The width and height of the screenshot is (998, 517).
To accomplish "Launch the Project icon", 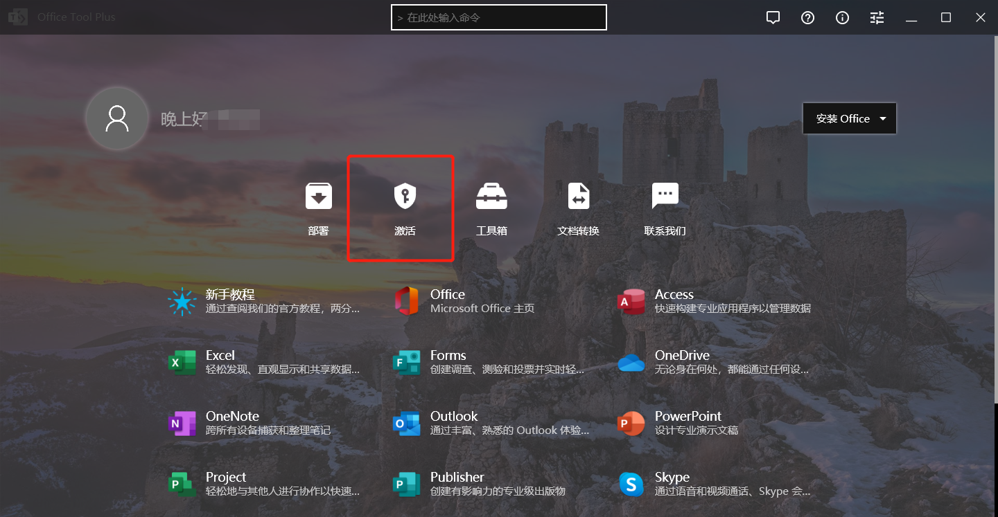I will 182,484.
